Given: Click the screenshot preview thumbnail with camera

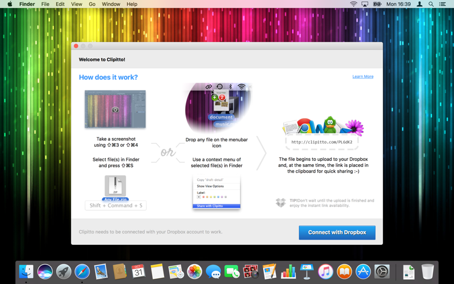Looking at the screenshot, I should pyautogui.click(x=115, y=109).
